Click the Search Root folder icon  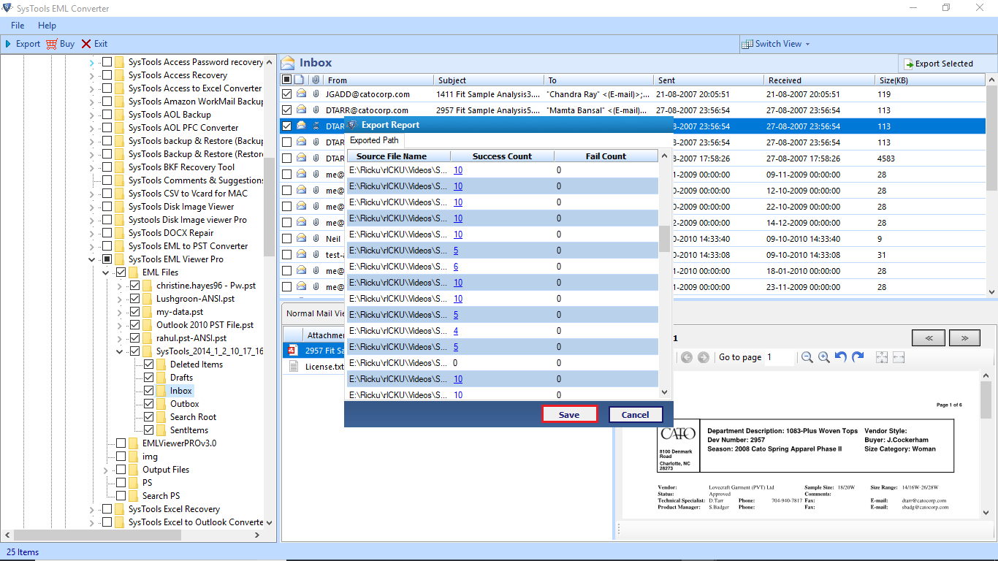(161, 417)
